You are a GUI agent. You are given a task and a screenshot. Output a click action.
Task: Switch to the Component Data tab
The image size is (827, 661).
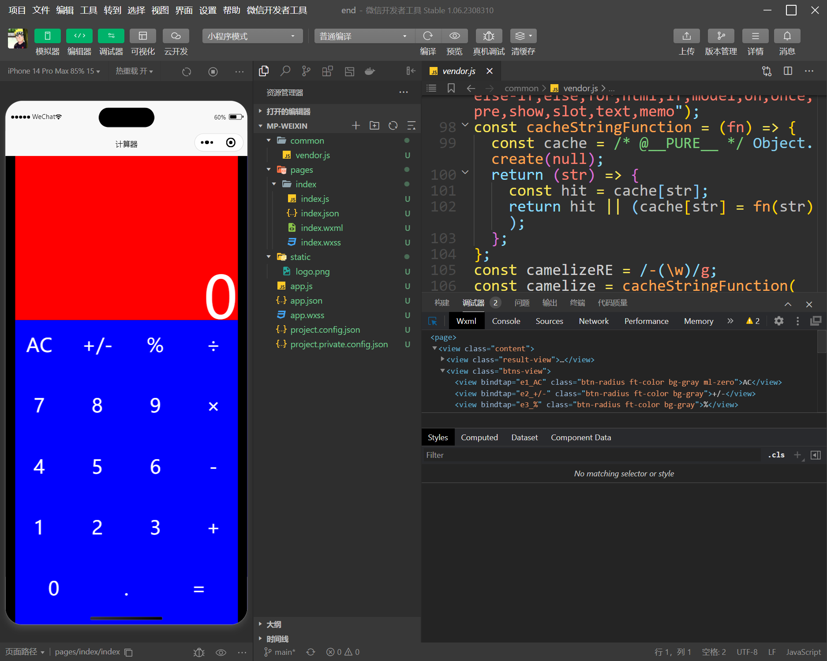(x=581, y=438)
